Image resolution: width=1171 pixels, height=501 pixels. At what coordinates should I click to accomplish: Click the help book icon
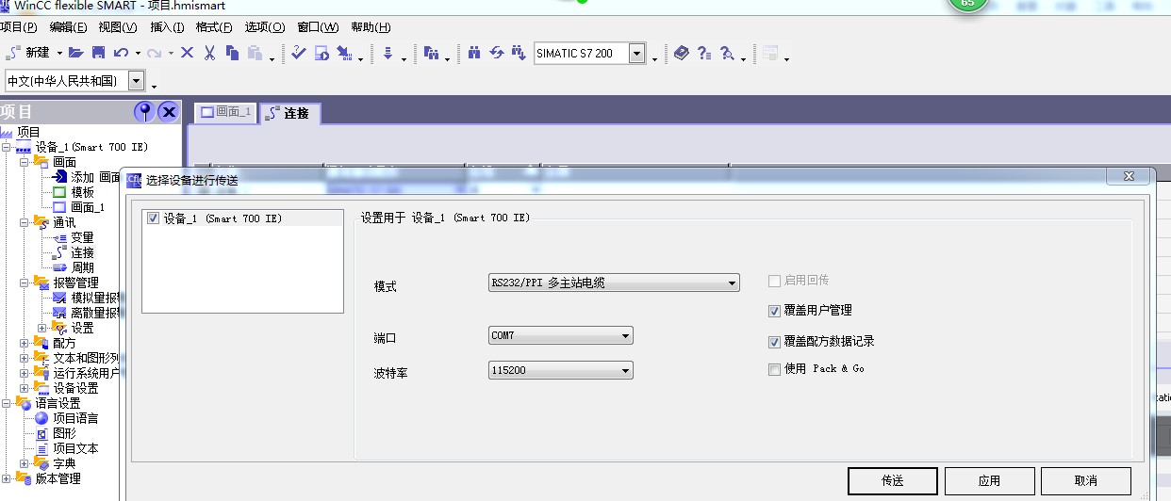tap(682, 54)
